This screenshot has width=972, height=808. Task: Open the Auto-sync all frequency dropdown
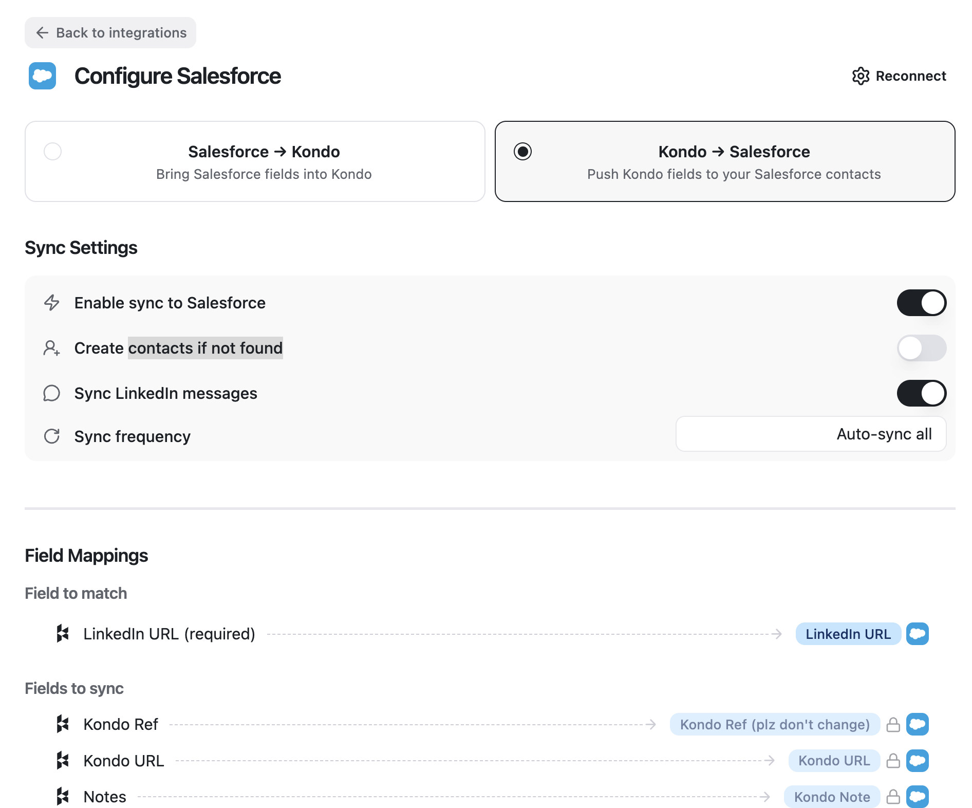coord(811,434)
